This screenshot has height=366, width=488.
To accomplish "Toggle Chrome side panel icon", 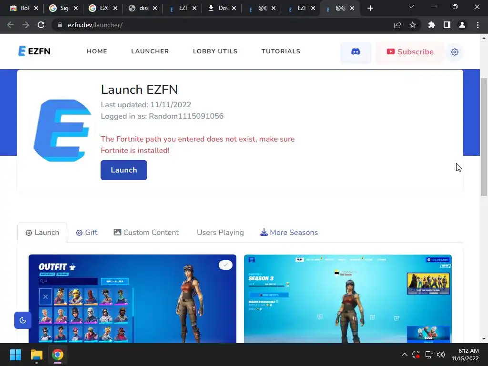I will (447, 25).
